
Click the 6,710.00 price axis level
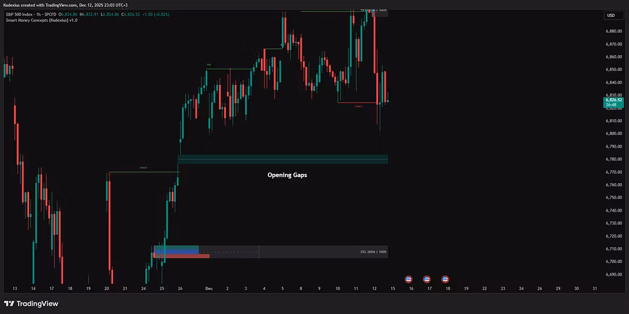[x=614, y=249]
